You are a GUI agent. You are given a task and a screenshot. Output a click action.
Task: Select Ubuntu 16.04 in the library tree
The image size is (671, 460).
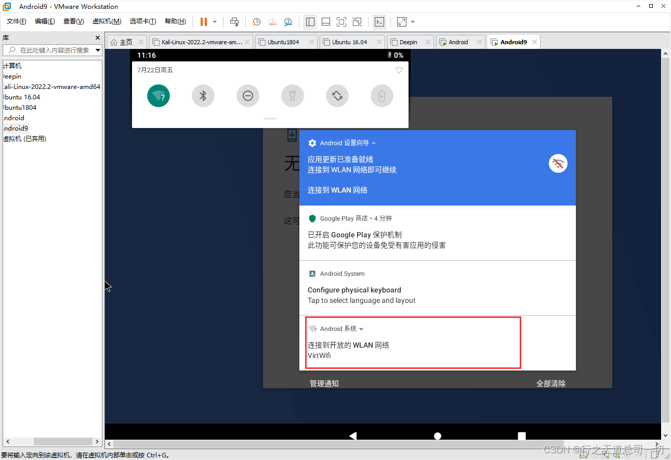[x=21, y=97]
